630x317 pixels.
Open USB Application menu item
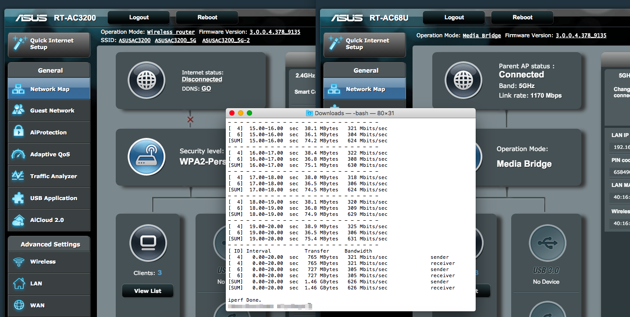click(x=49, y=198)
